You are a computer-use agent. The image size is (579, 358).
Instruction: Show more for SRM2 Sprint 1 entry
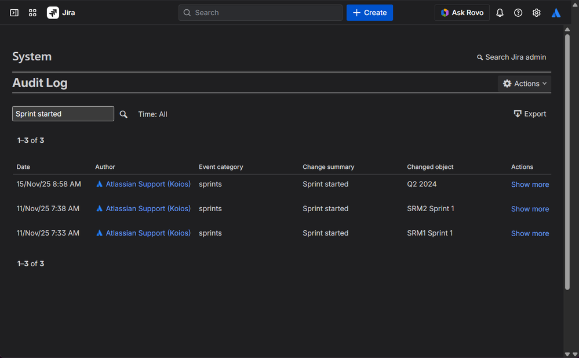coord(530,209)
